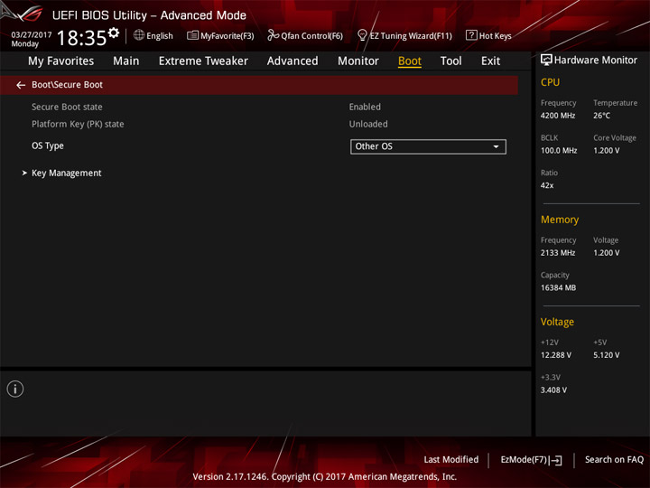
Task: Click the EZ Tuning Wizard bulb icon
Action: [362, 35]
